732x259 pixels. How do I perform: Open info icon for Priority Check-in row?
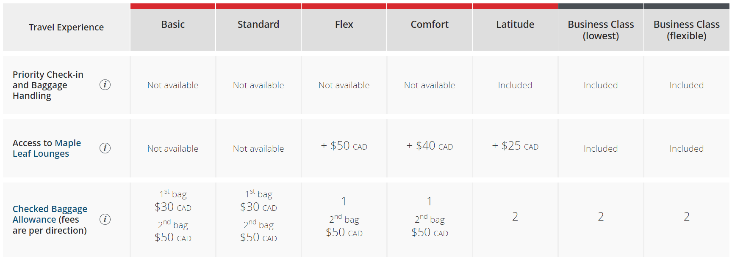point(105,85)
